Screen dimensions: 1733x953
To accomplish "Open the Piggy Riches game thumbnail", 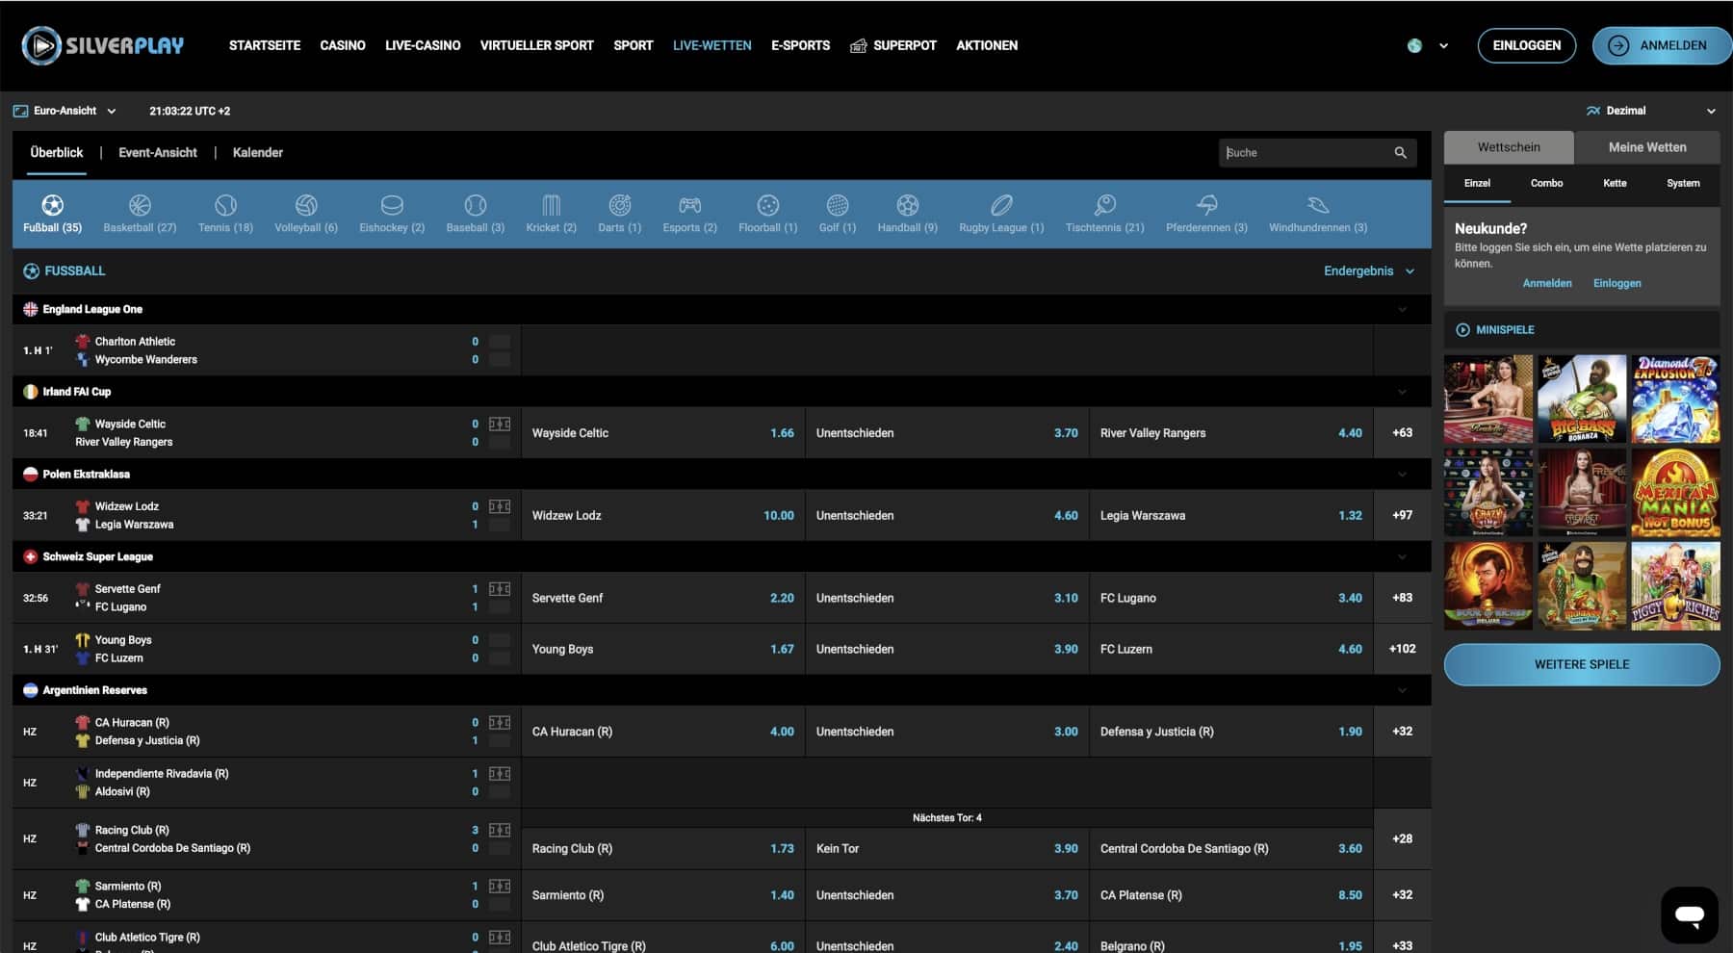I will 1675,585.
